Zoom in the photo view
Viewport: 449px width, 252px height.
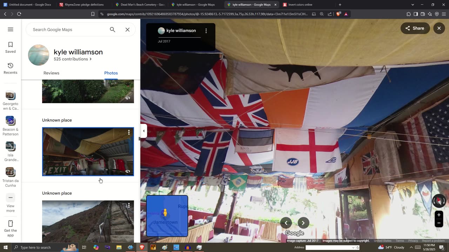pos(439,215)
